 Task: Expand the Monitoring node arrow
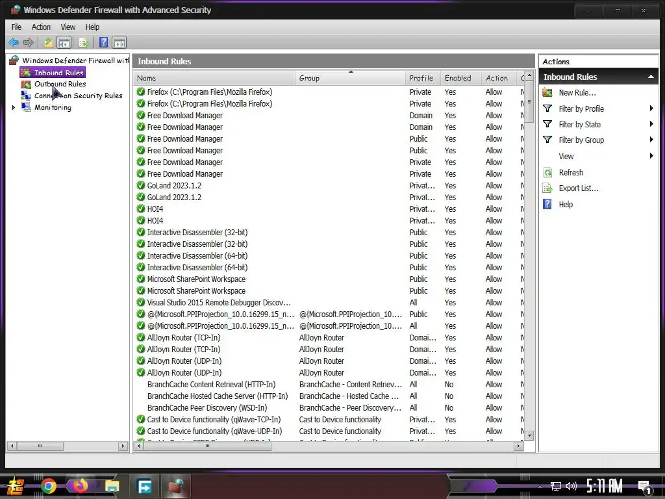pyautogui.click(x=14, y=107)
